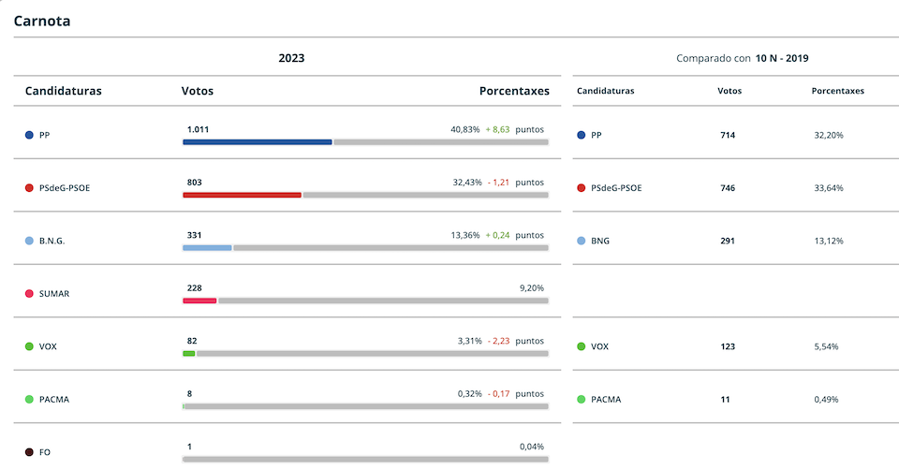Screen dimensions: 899x470
Task: Click the PP blue vote bar
Action: [x=258, y=142]
